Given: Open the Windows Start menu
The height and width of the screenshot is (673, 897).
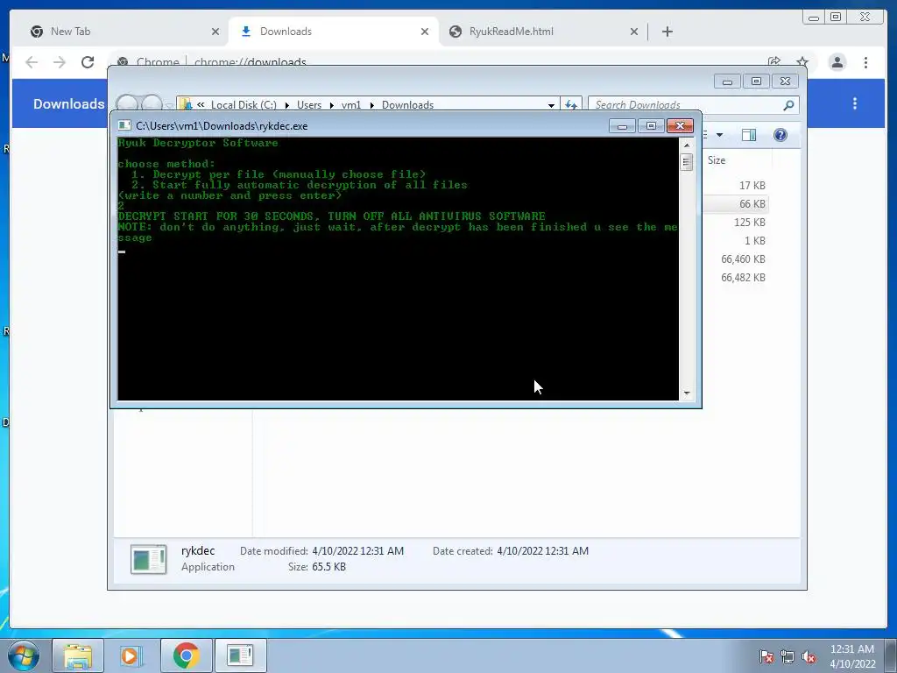Looking at the screenshot, I should [x=24, y=655].
